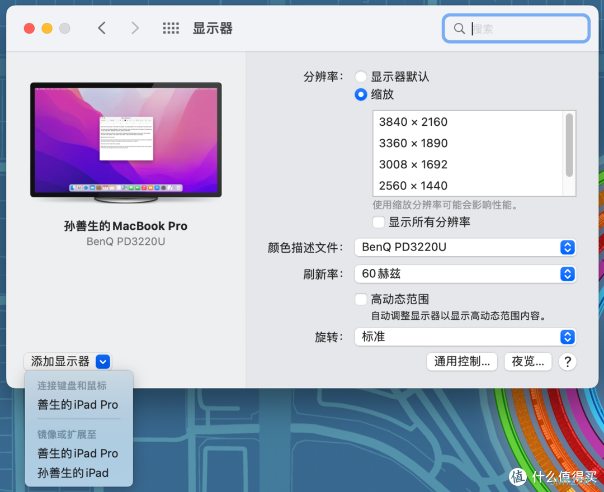
Task: Connect keyboard and mouse to 善生的 iPad Pro
Action: point(78,405)
